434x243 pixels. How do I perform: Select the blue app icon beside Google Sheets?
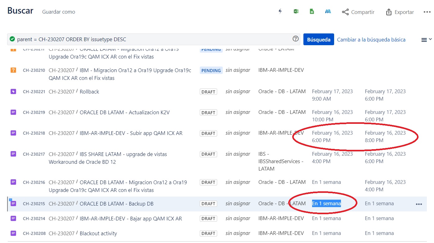tap(328, 11)
